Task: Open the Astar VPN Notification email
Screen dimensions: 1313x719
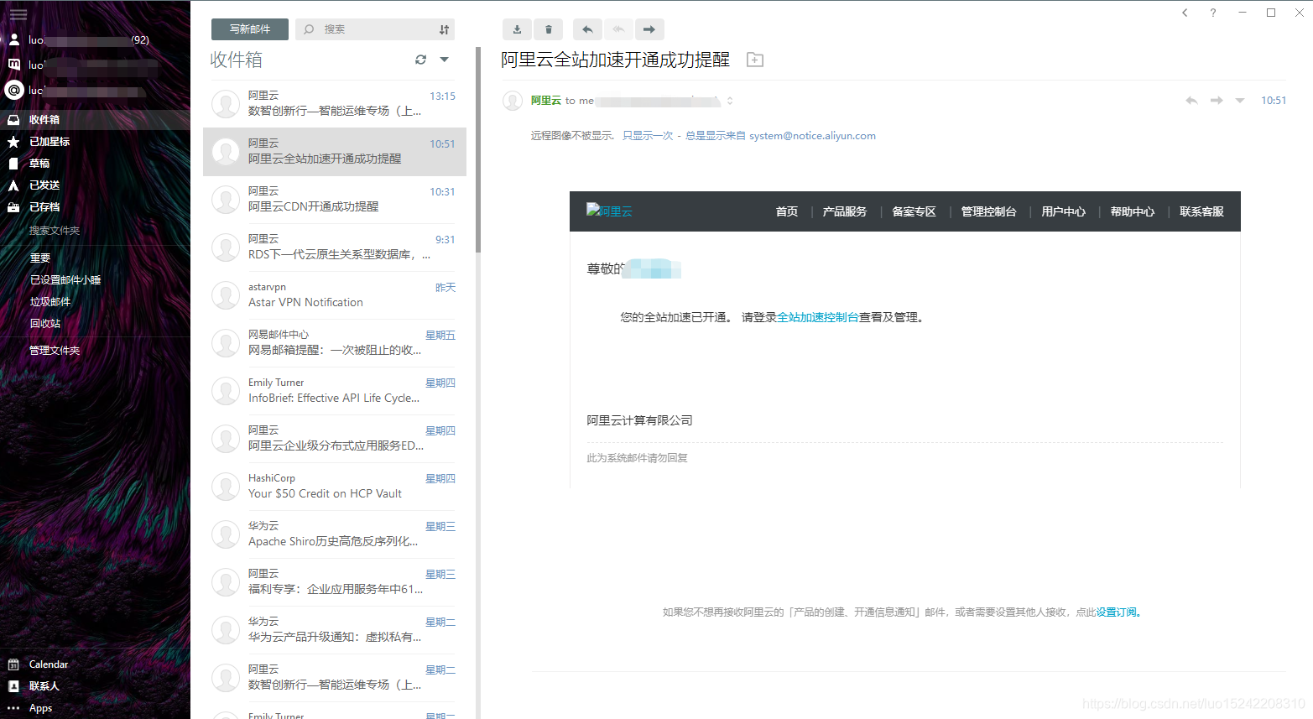Action: pos(335,295)
